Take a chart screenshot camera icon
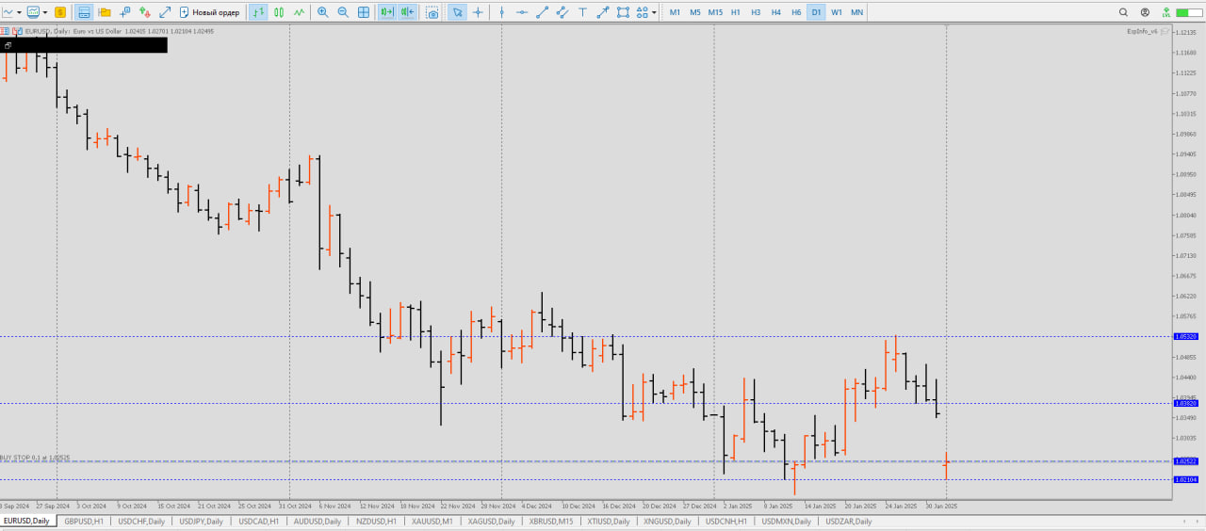 coord(432,12)
